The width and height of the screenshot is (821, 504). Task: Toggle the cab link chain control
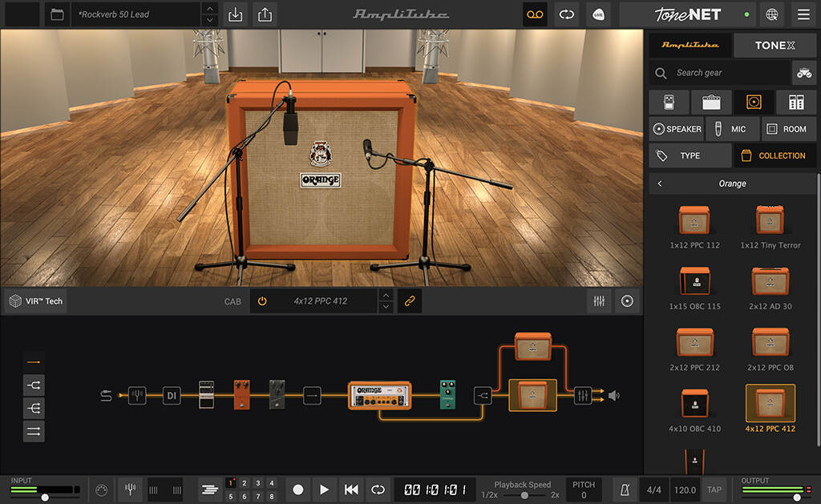[x=410, y=300]
